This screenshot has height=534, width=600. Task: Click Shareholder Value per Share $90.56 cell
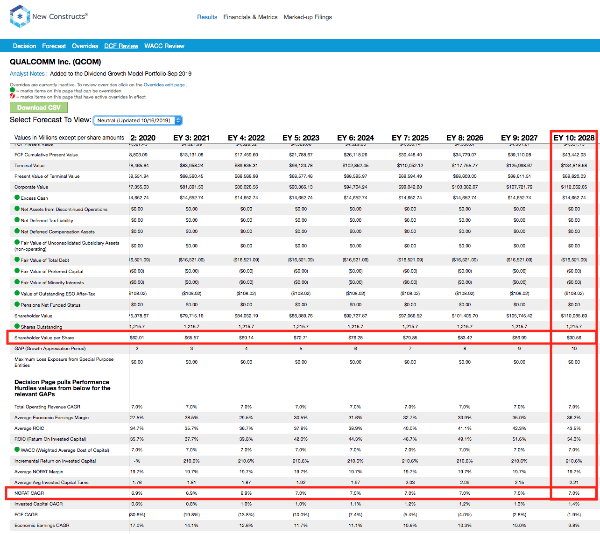(574, 337)
